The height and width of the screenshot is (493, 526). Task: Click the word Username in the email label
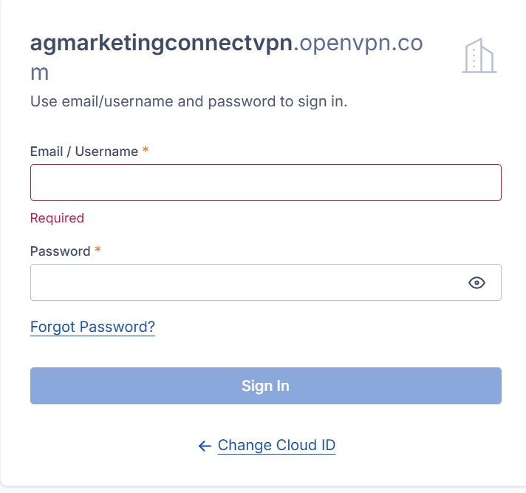click(106, 152)
